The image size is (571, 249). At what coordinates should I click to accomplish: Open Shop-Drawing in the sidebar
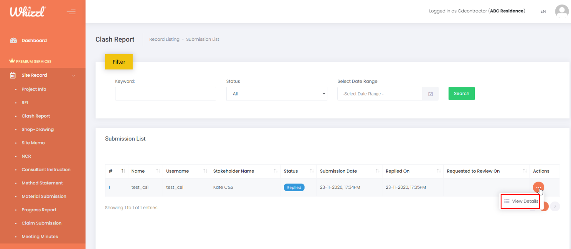pyautogui.click(x=38, y=129)
